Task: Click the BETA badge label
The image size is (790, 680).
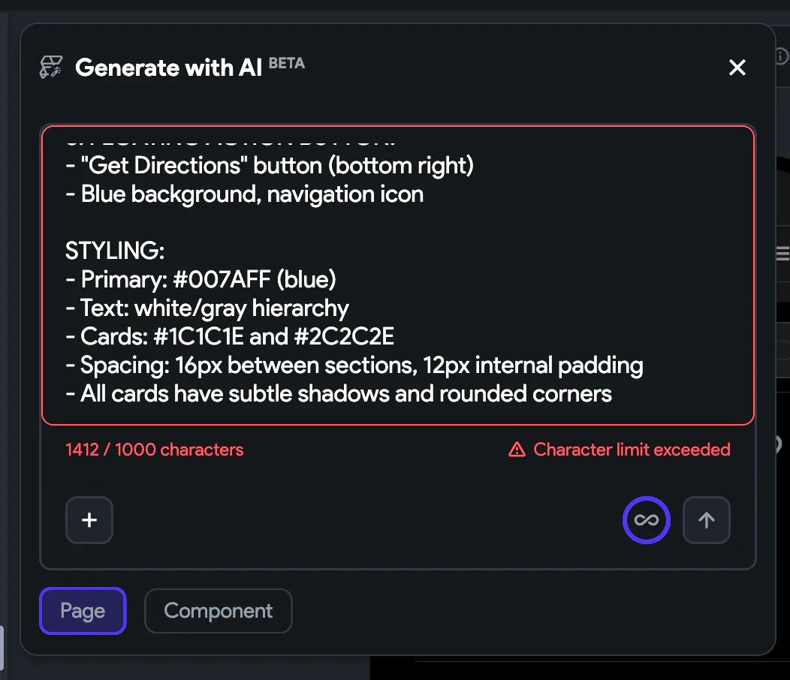Action: (x=287, y=64)
